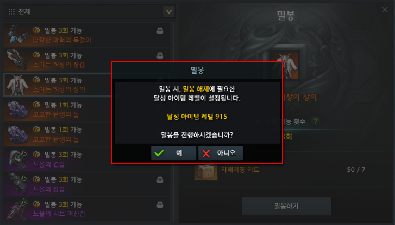Screen dimensions: 395x225
Task: Click the item list scrollbar
Action: tap(174, 123)
